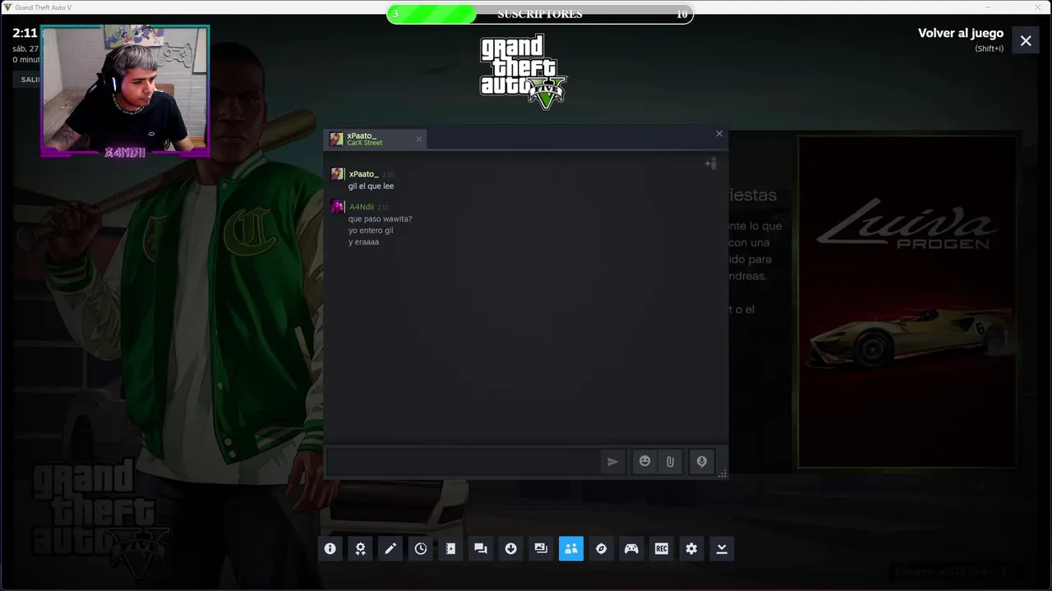The width and height of the screenshot is (1052, 591).
Task: Open the web browser compass icon
Action: pos(601,548)
